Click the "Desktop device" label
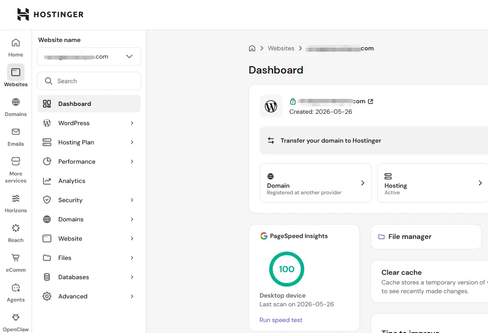The width and height of the screenshot is (488, 333). [283, 295]
